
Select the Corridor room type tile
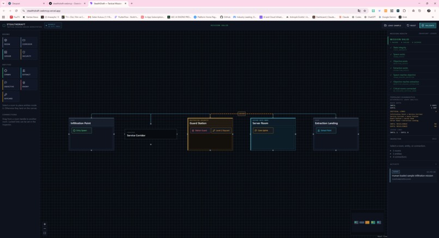coord(29,42)
